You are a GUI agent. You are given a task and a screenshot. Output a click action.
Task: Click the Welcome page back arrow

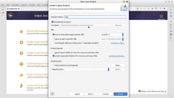coord(141,8)
